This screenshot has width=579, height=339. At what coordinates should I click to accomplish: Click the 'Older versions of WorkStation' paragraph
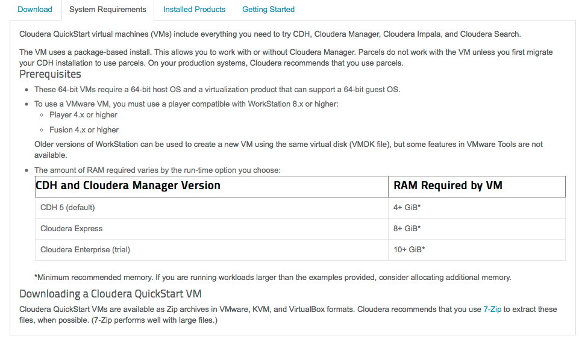tap(289, 149)
